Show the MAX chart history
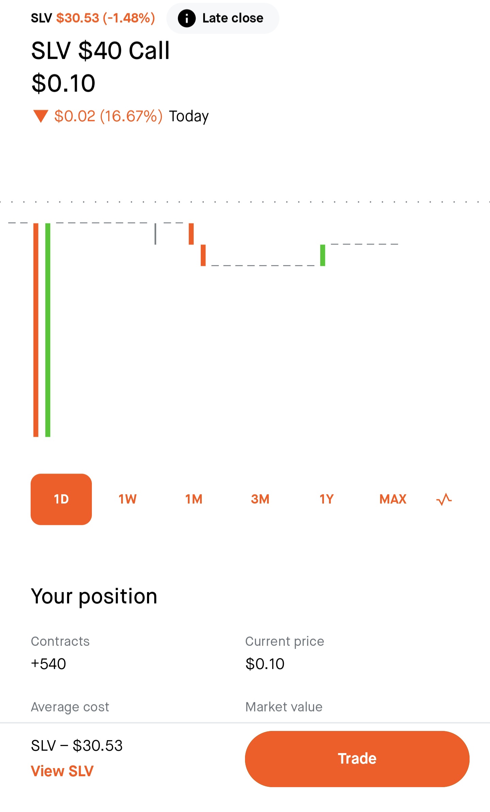This screenshot has width=490, height=812. [393, 499]
